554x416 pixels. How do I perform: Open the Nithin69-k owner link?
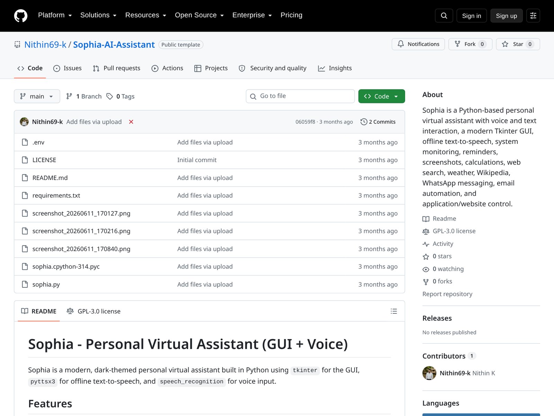coord(45,45)
